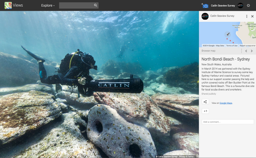Open Terms of Use map link
256x158 pixels.
point(232,46)
